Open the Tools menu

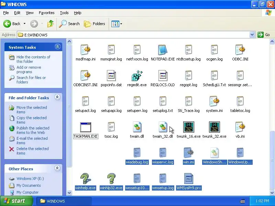64,13
